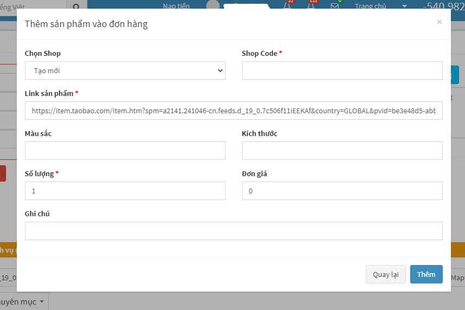Open the mail envelope icon
This screenshot has width=465, height=310.
[x=335, y=6]
